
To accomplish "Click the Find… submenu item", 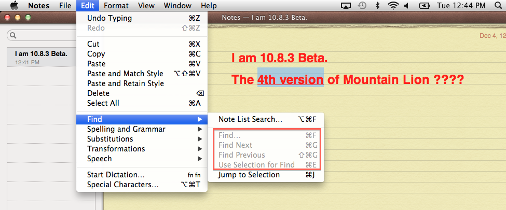I will (266, 135).
